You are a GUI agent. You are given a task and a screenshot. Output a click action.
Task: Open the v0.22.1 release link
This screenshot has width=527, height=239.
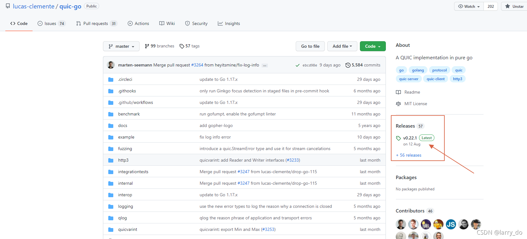tap(410, 138)
